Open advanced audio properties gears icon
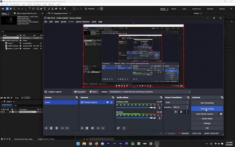The height and width of the screenshot is (147, 235). (x=119, y=128)
